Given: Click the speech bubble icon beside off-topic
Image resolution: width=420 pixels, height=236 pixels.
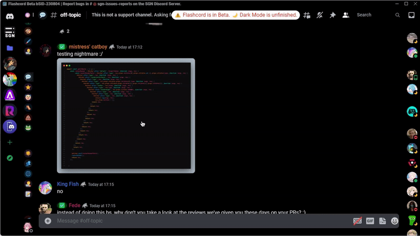Looking at the screenshot, I should coord(43,15).
